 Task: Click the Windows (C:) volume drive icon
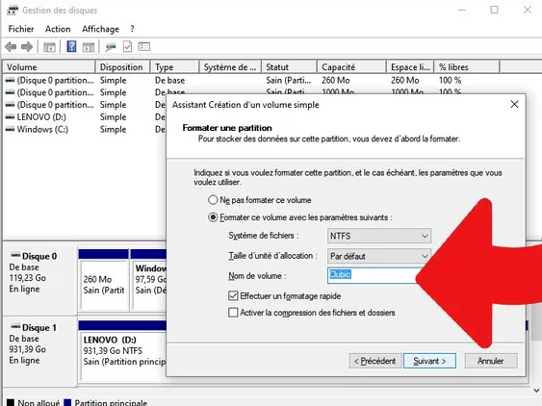click(11, 130)
